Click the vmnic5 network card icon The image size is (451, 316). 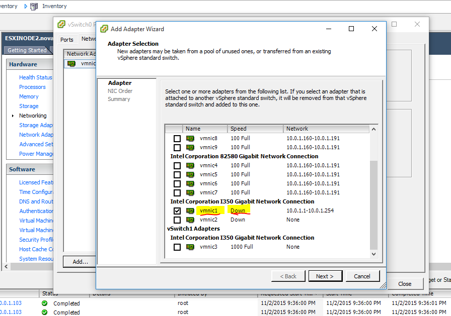click(190, 174)
